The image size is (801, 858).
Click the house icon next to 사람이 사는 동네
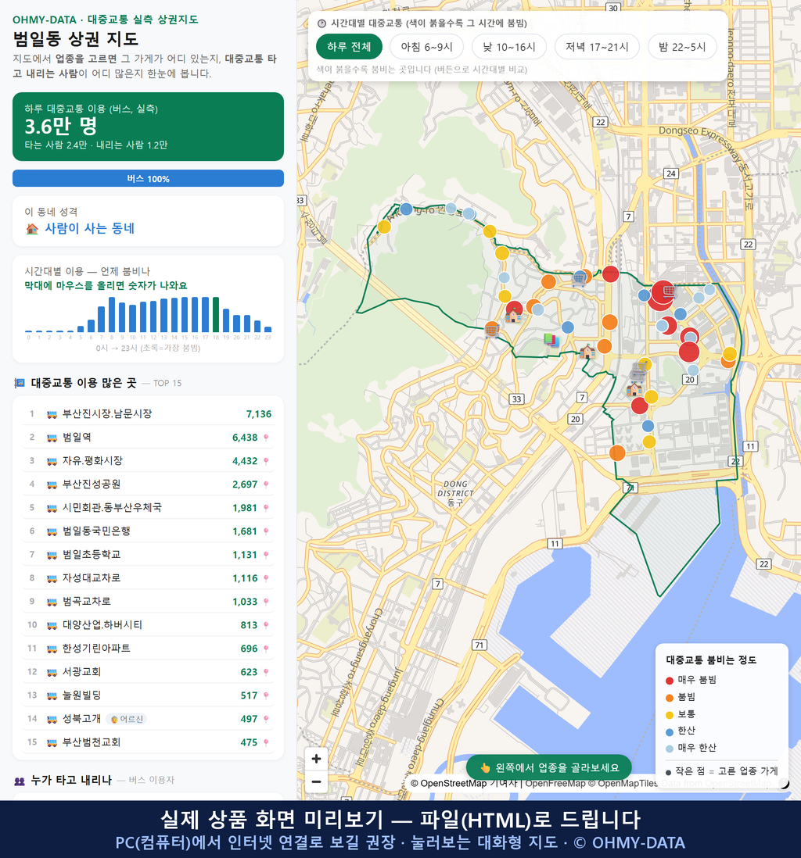click(x=32, y=229)
